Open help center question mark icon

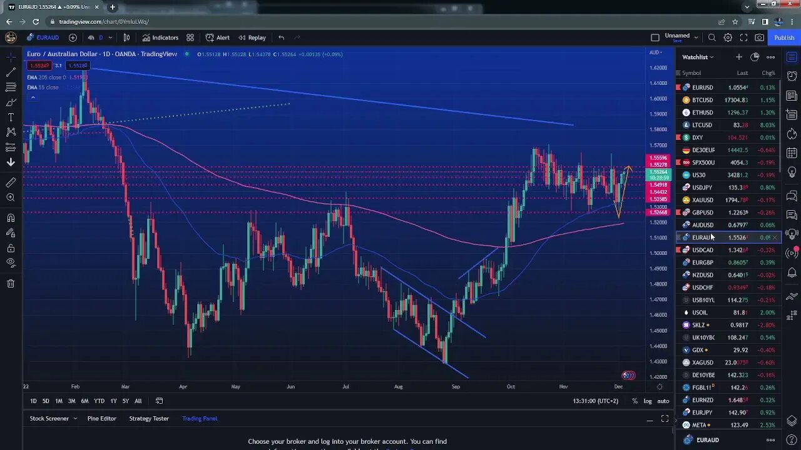[792, 439]
